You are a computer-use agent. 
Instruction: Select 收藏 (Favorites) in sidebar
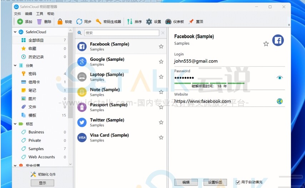[40, 49]
